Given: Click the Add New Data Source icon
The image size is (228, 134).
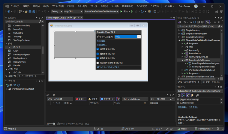Looking at the screenshot, I should [7, 85].
